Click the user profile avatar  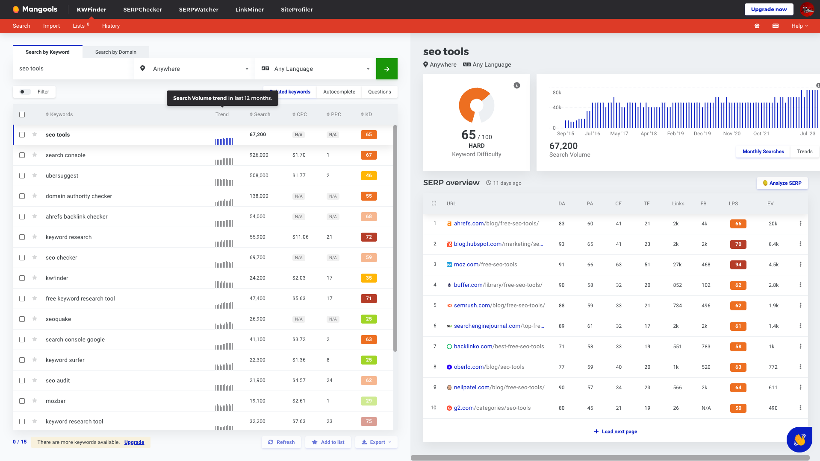click(x=808, y=9)
